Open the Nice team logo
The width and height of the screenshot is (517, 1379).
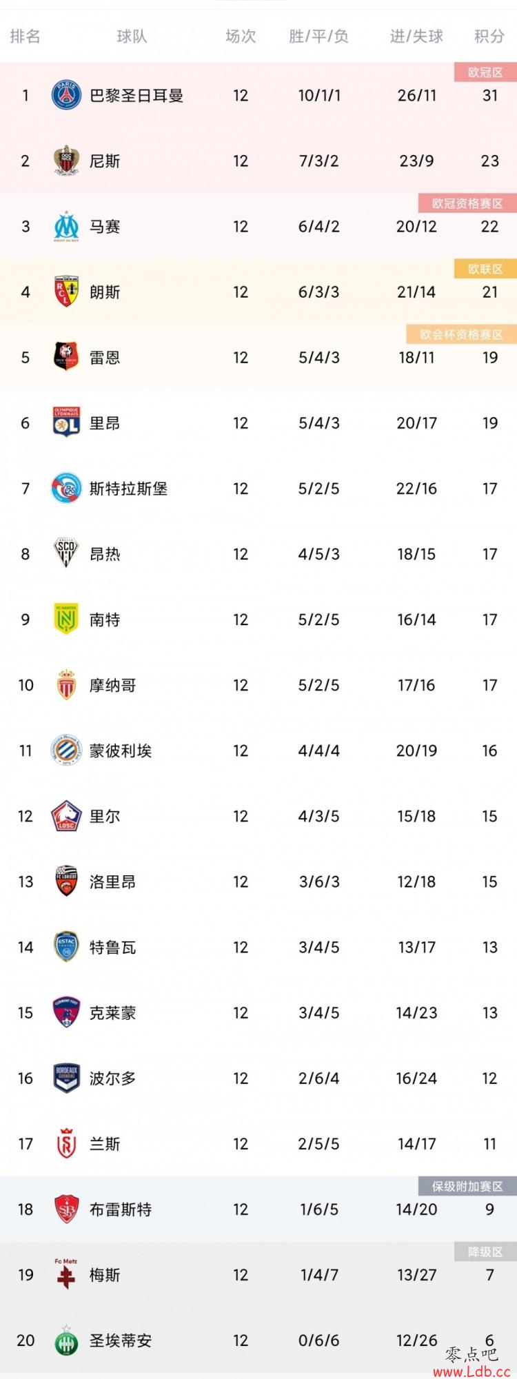[67, 161]
